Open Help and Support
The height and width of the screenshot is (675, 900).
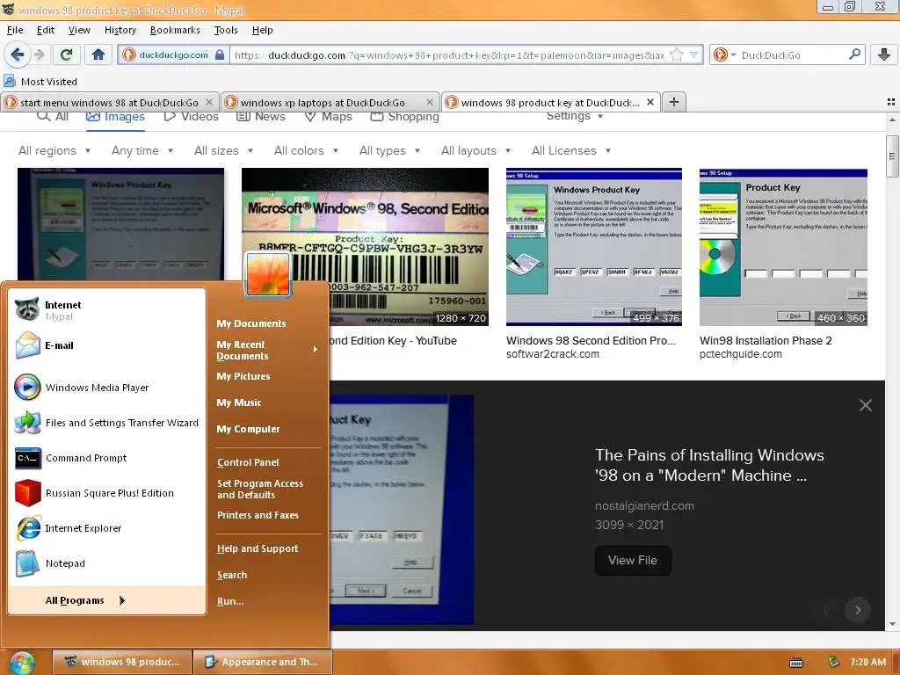click(x=258, y=548)
